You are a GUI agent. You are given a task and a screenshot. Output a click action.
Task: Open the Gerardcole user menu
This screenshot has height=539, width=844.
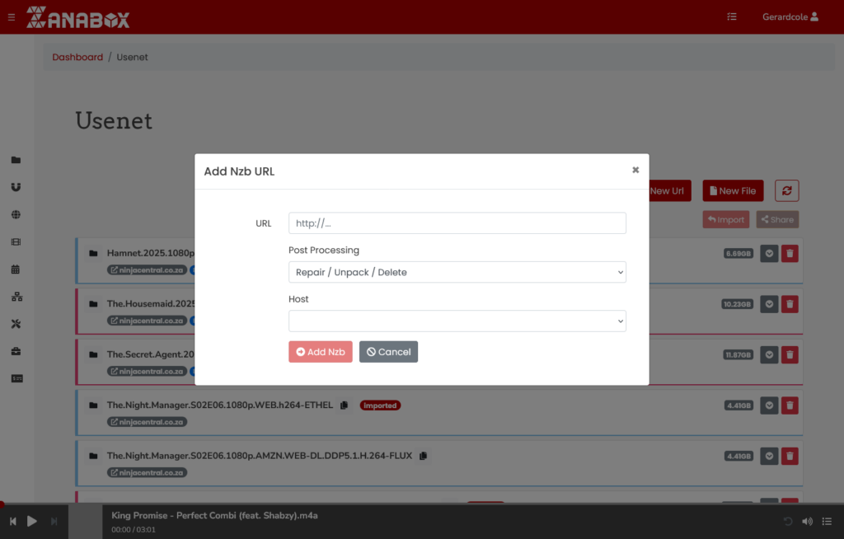point(790,16)
